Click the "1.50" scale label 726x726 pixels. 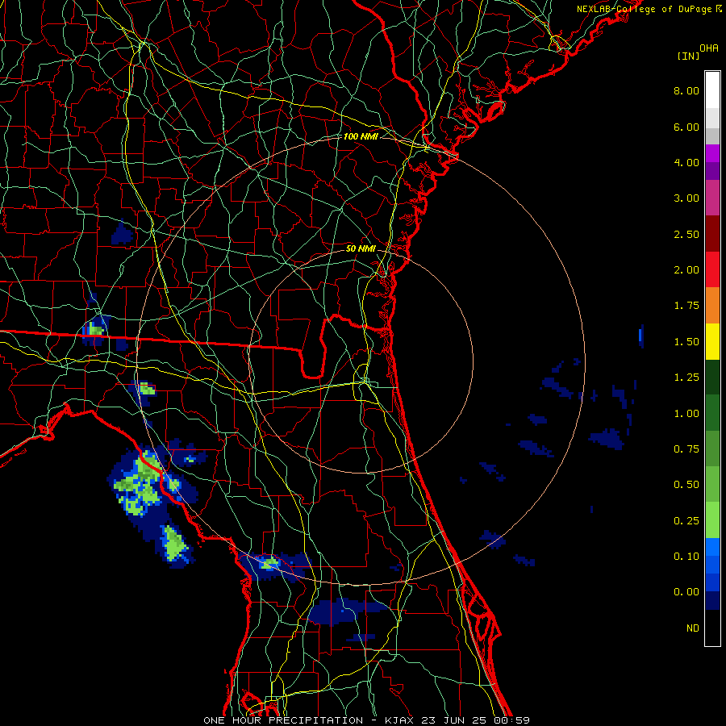coord(686,342)
